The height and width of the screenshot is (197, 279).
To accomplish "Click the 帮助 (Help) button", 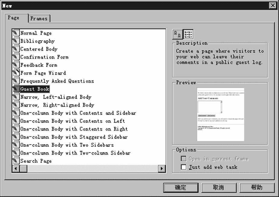I will pyautogui.click(x=257, y=188).
